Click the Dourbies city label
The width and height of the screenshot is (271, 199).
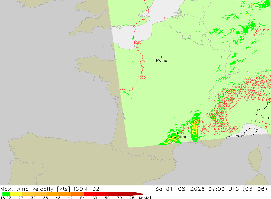(x=178, y=137)
